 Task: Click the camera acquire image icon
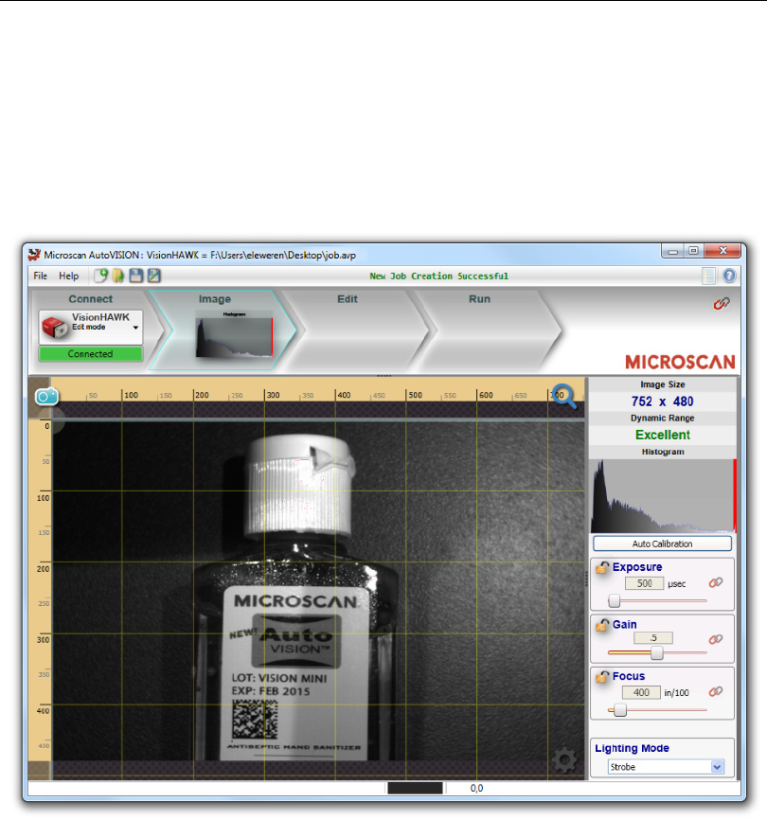[x=46, y=397]
